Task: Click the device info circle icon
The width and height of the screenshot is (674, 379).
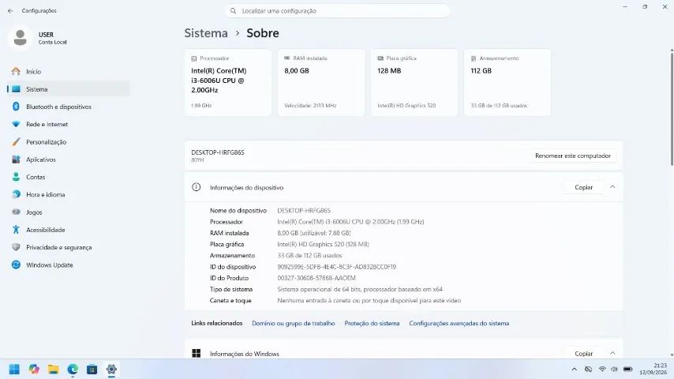Action: point(196,187)
